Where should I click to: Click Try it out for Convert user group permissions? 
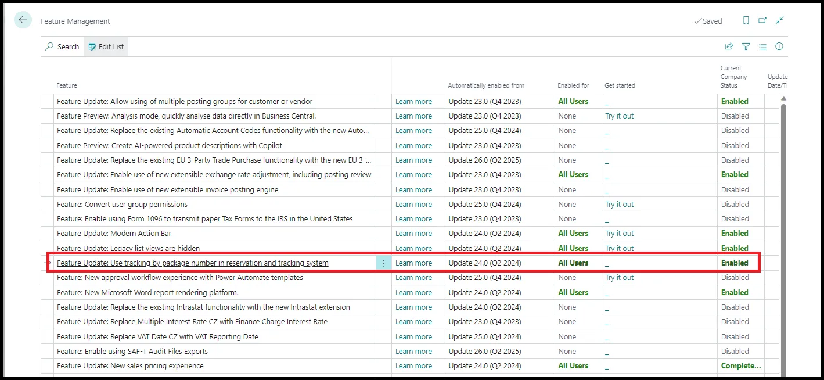[x=620, y=205]
